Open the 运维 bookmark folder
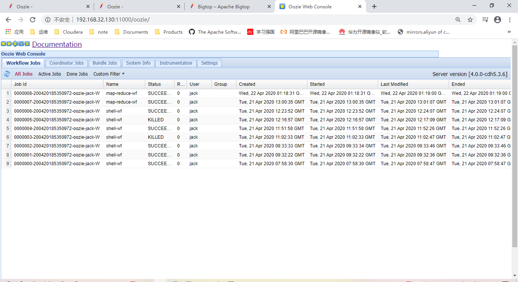 (39, 32)
